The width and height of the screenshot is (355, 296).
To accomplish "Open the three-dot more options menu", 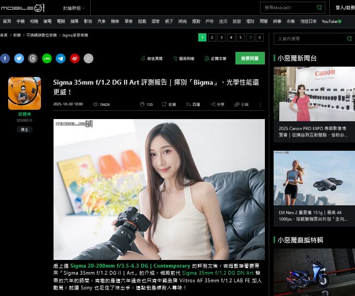I will tap(260, 104).
